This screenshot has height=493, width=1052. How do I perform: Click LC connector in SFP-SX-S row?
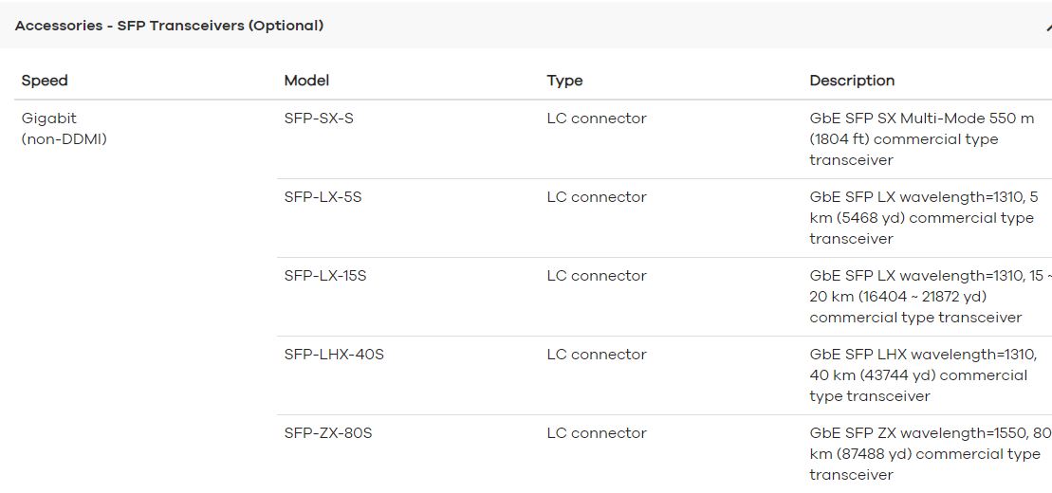(597, 119)
